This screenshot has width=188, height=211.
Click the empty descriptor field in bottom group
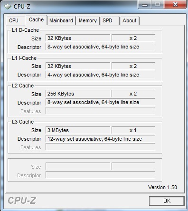point(100,175)
